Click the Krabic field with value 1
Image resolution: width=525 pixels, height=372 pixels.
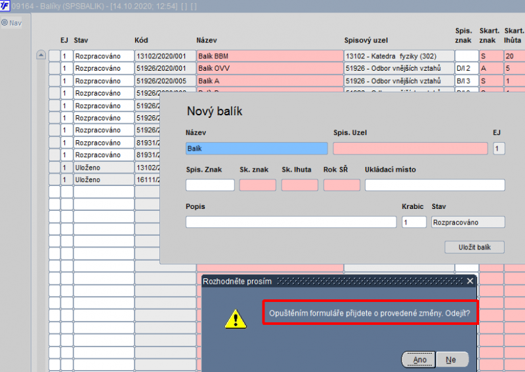click(x=414, y=222)
